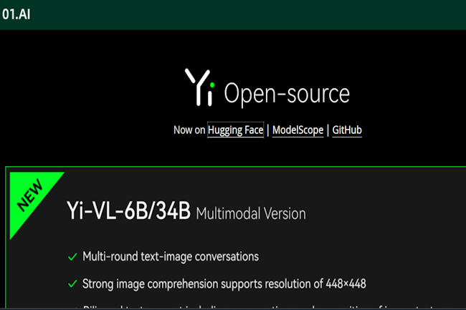Click the checkmark beside Strong image comprehension
This screenshot has width=466, height=310.
72,284
